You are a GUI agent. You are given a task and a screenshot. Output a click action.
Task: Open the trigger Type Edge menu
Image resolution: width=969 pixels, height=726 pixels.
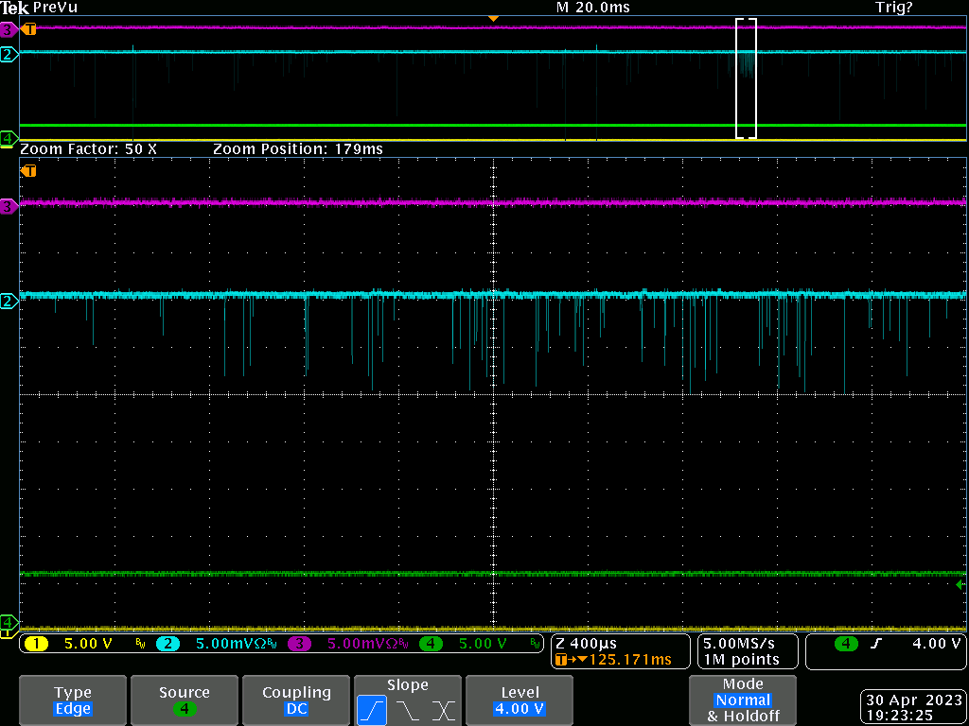(73, 700)
